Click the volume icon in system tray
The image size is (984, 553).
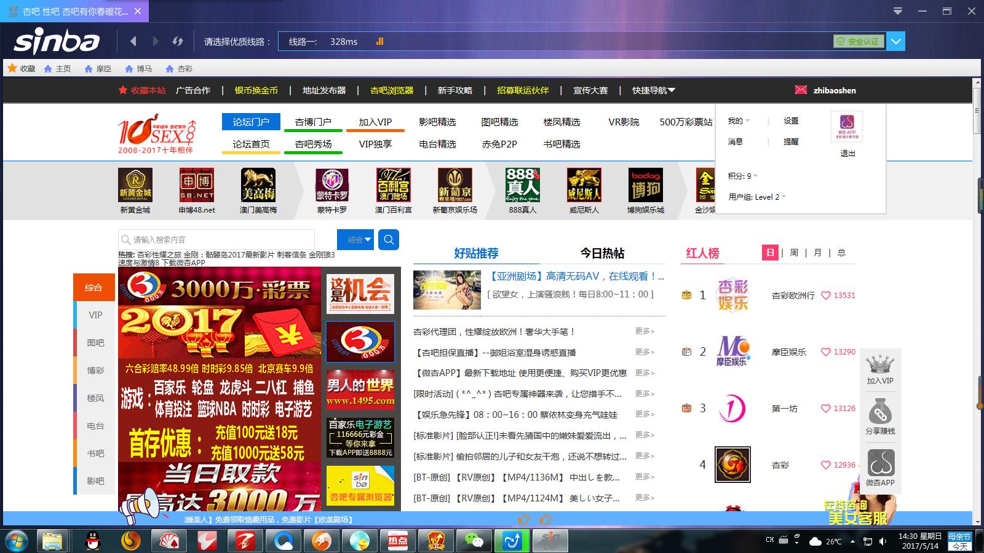[883, 541]
